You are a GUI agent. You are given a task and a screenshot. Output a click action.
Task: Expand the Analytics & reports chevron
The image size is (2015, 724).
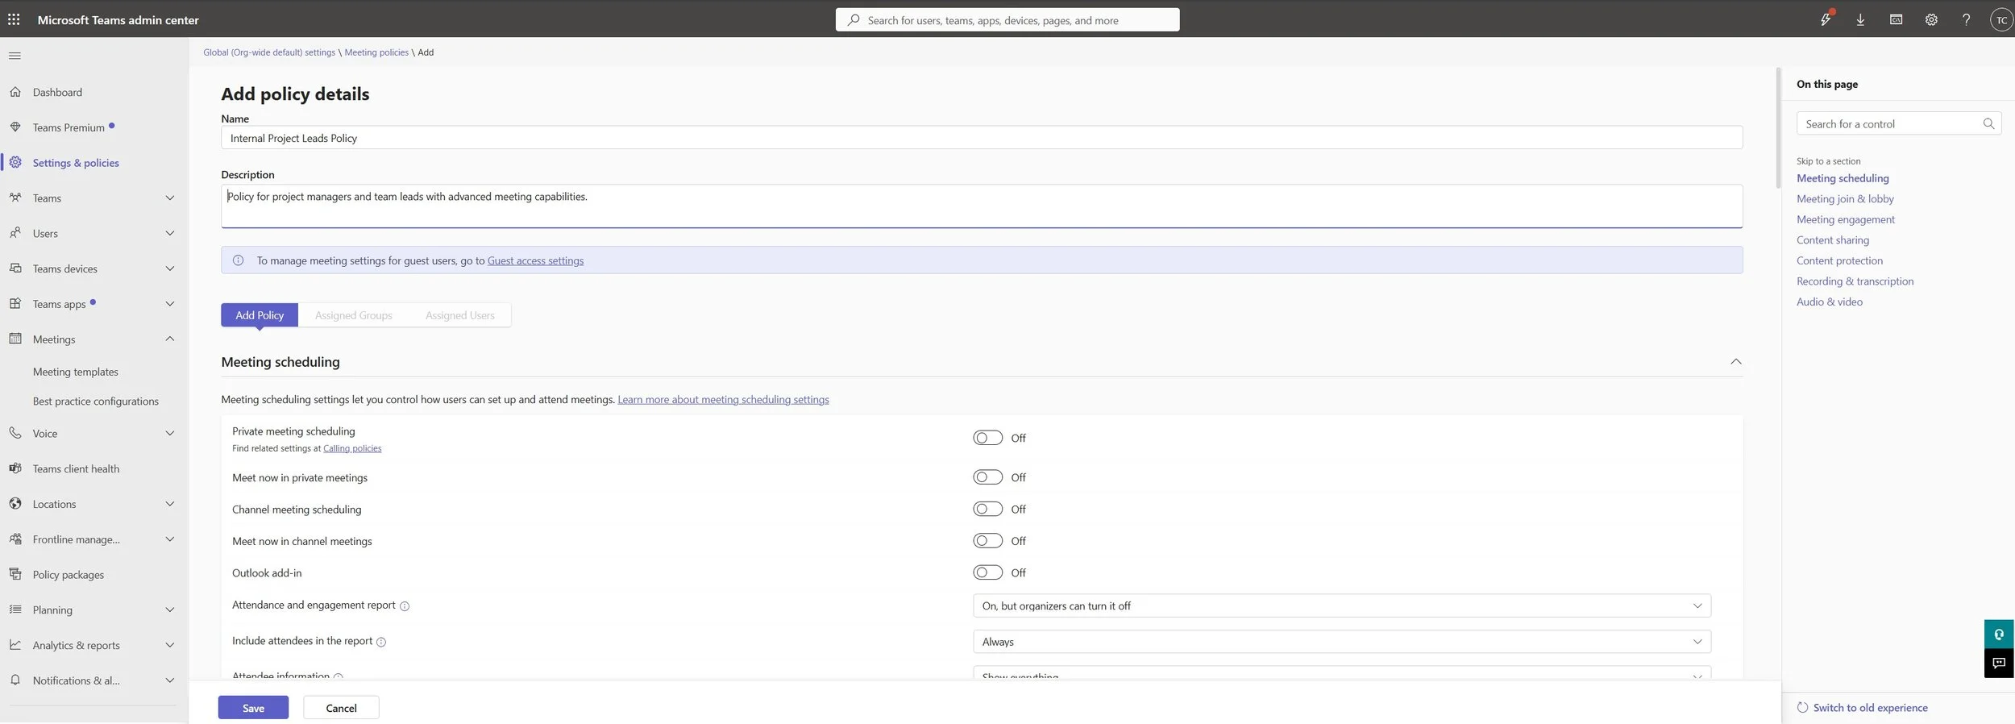coord(169,645)
